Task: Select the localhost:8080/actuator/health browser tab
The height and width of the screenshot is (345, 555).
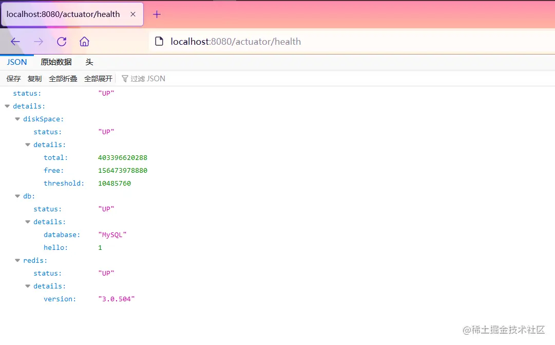Action: pyautogui.click(x=72, y=14)
